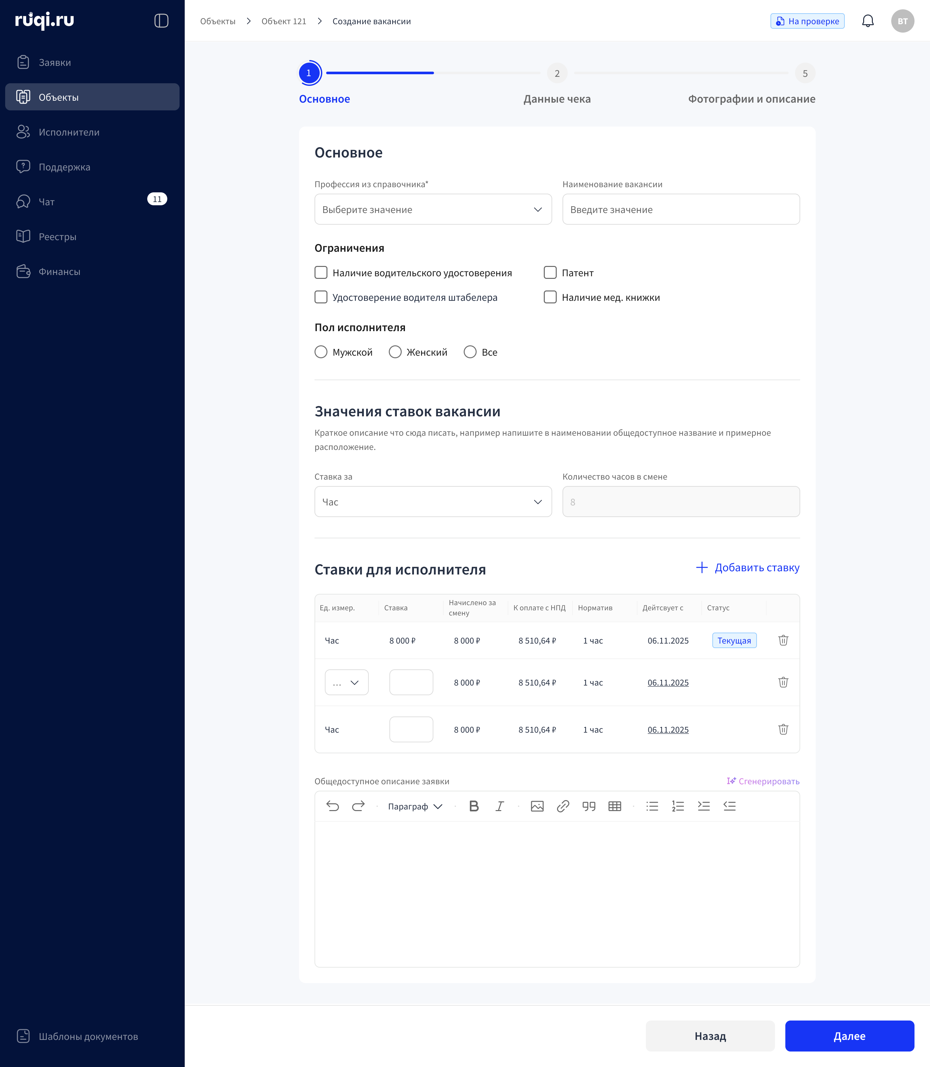Redo edit in description editor
Image resolution: width=930 pixels, height=1067 pixels.
[x=359, y=806]
